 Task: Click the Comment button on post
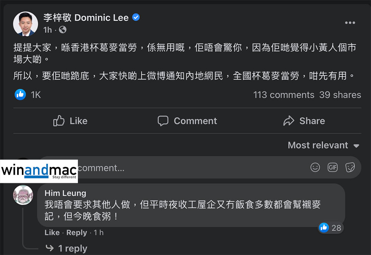point(187,121)
